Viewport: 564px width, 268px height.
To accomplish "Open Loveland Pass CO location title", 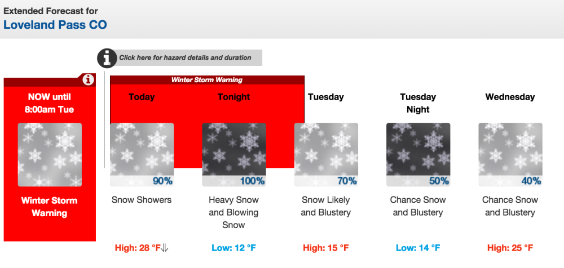I will (x=55, y=25).
